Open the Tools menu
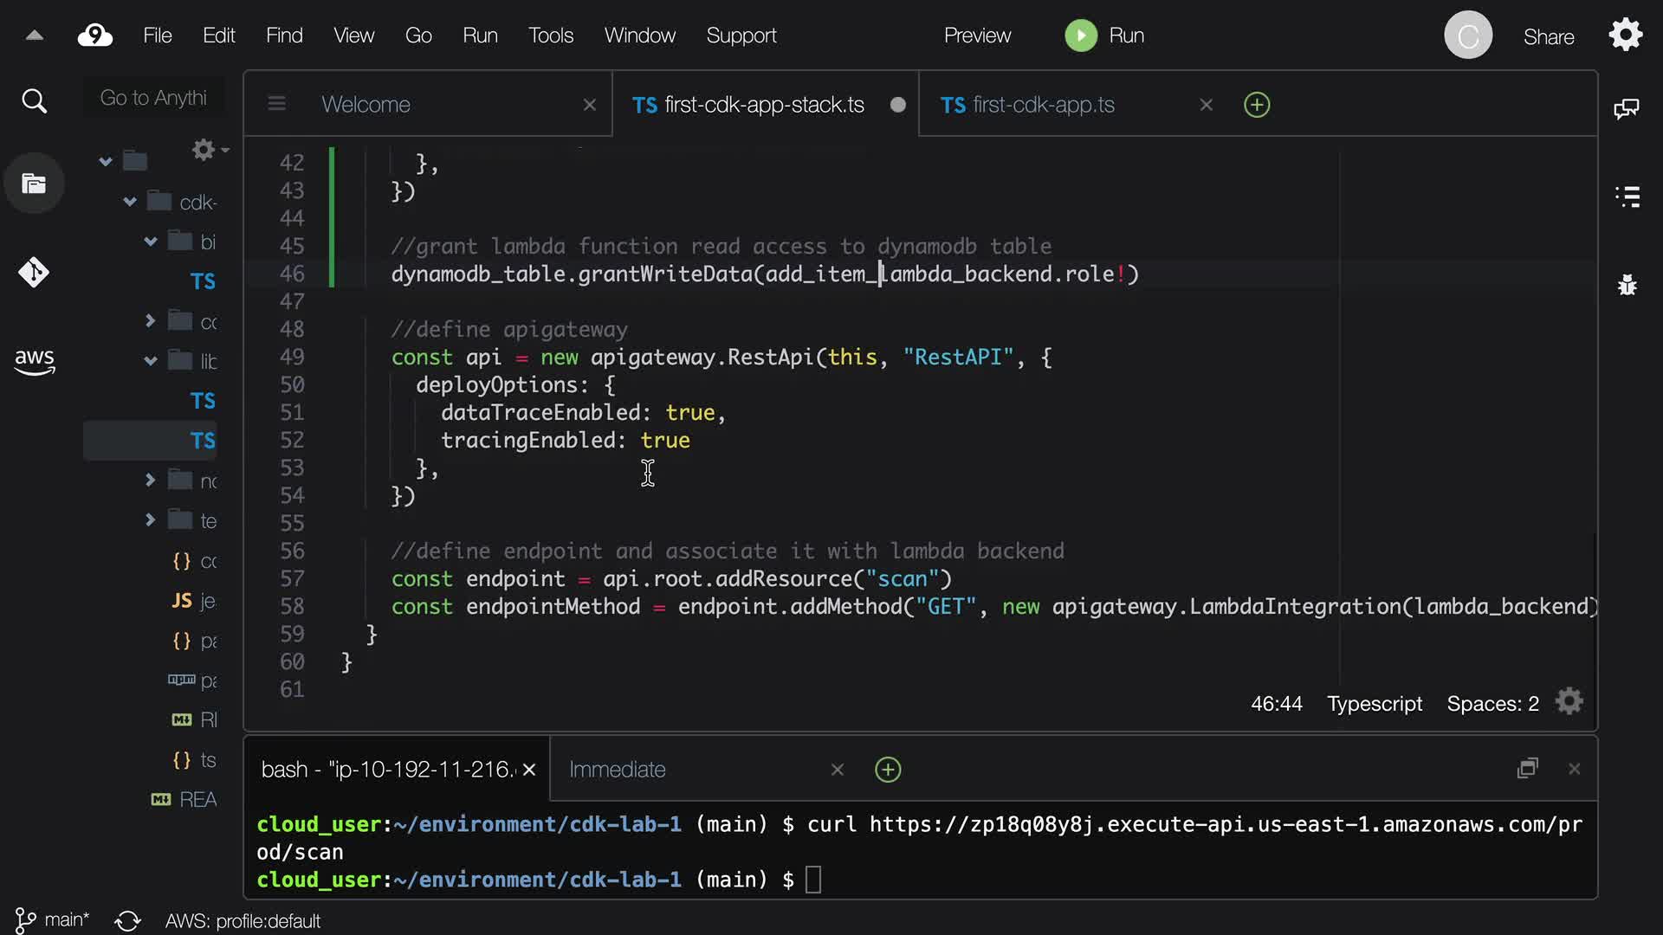 coord(550,35)
